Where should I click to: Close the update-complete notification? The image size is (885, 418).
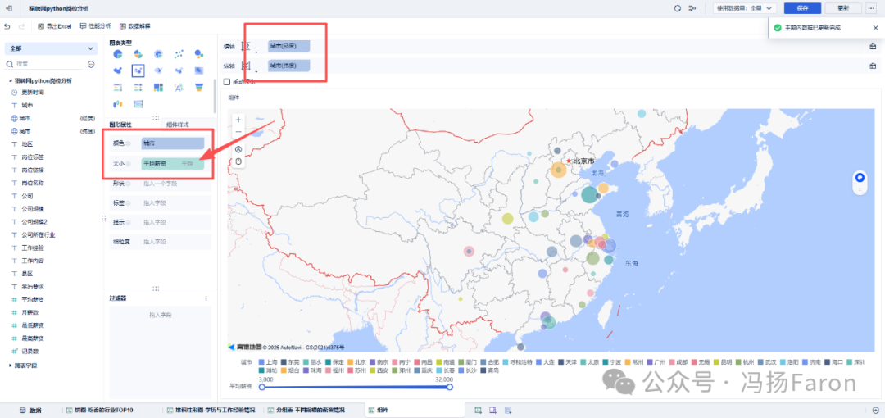click(875, 28)
